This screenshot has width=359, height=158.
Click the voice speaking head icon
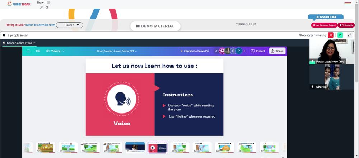pyautogui.click(x=122, y=99)
